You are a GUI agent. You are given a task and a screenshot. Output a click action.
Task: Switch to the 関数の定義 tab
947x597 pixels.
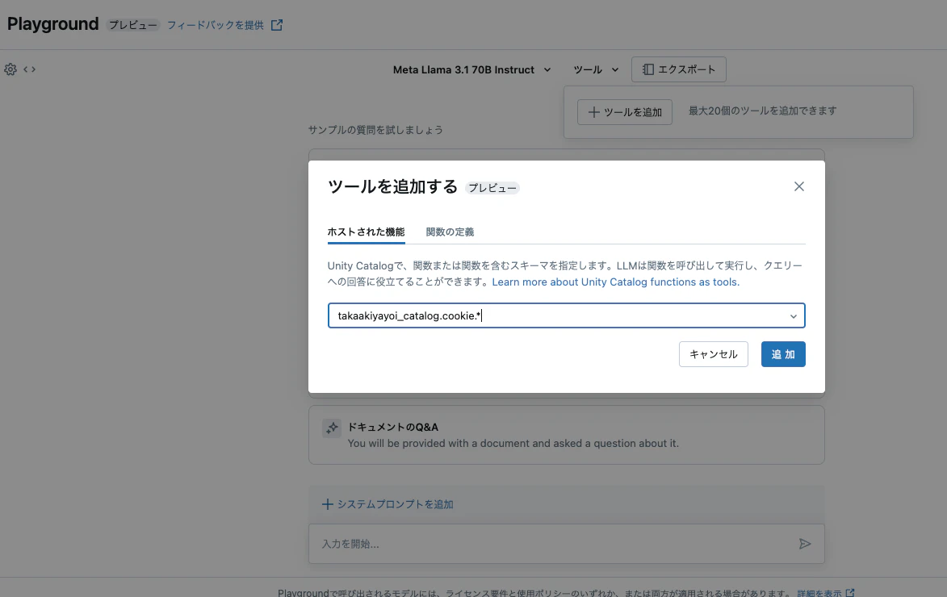pyautogui.click(x=450, y=231)
